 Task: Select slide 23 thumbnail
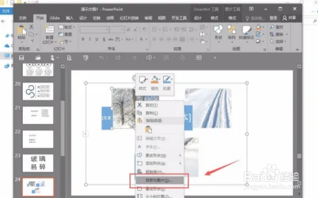point(38,163)
